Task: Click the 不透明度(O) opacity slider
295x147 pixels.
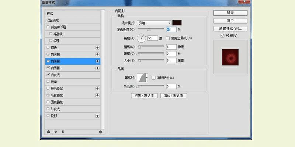Action: (151, 29)
